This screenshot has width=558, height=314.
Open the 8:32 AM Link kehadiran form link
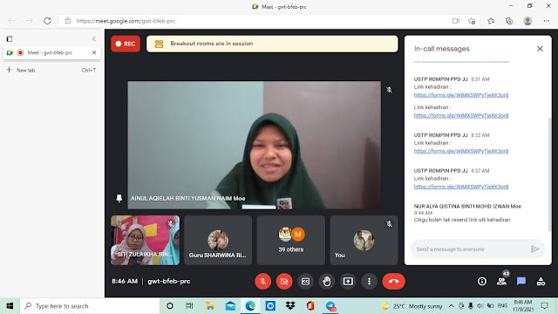(461, 151)
